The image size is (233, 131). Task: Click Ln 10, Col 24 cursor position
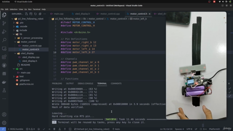(166, 129)
